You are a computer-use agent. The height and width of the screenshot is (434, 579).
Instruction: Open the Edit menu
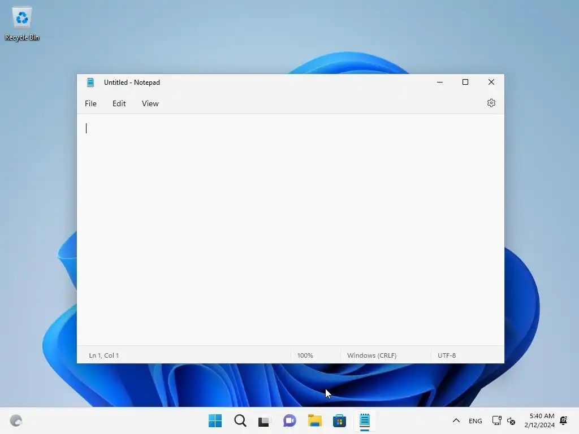[x=119, y=104]
